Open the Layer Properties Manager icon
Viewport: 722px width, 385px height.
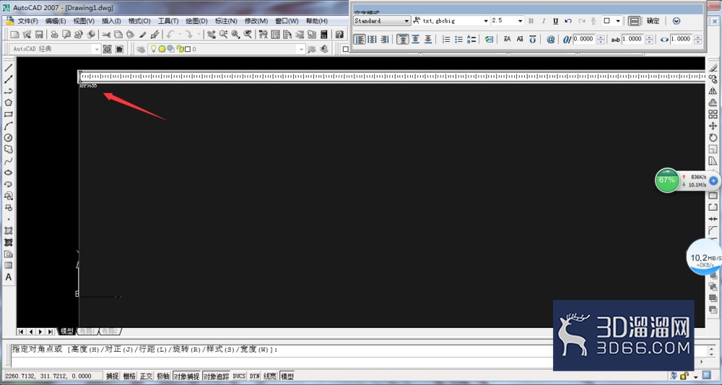[142, 49]
